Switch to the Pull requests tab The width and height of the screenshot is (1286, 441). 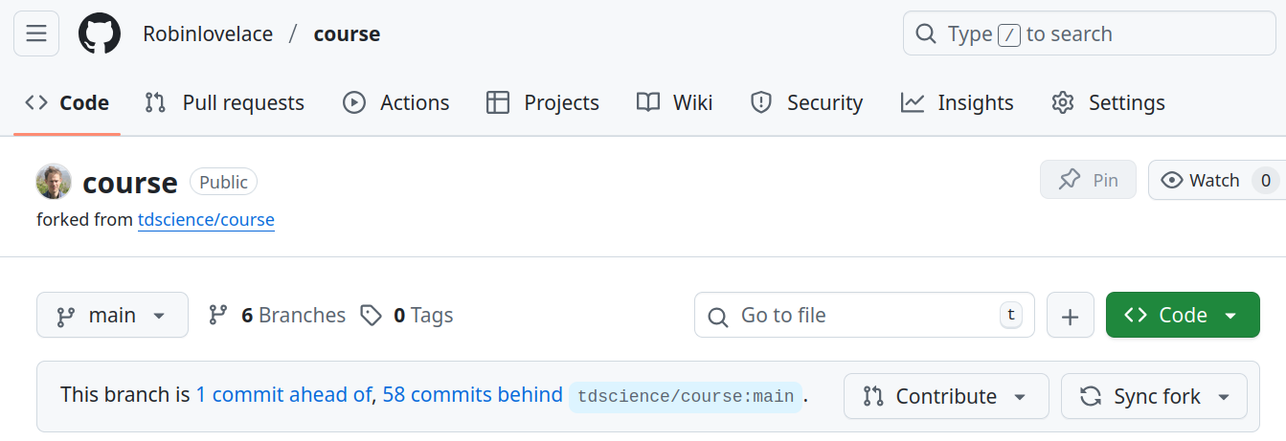coord(224,102)
